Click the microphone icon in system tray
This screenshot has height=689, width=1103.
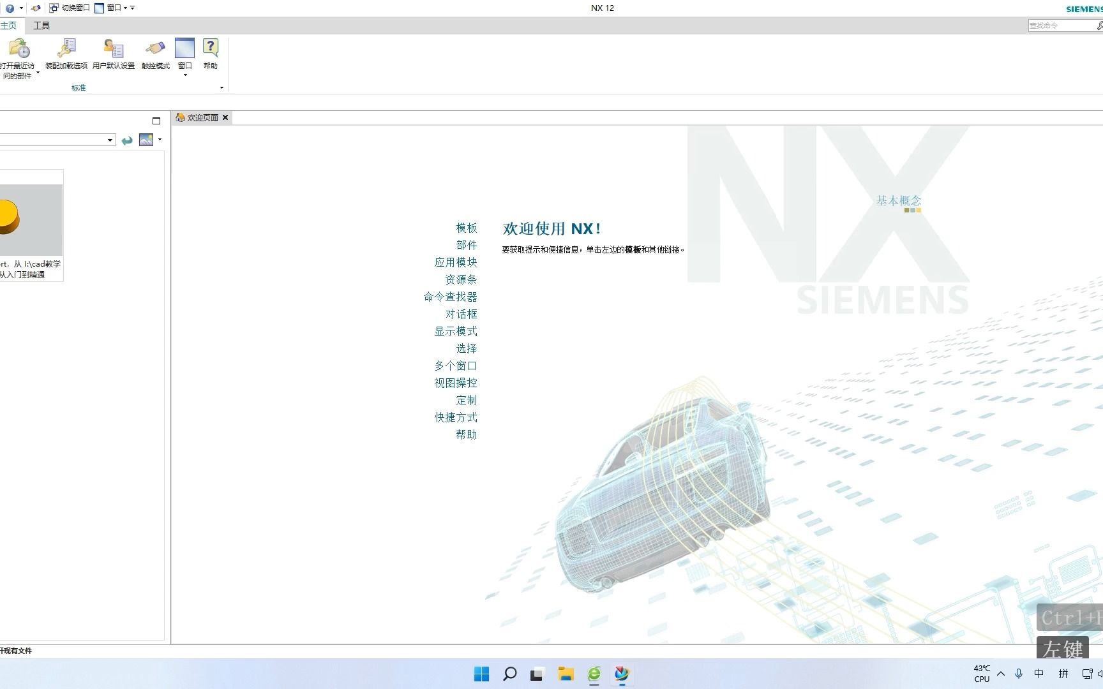point(1019,674)
